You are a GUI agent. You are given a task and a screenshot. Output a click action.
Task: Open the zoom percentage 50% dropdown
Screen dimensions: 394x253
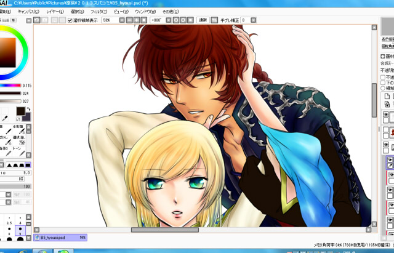pos(122,20)
